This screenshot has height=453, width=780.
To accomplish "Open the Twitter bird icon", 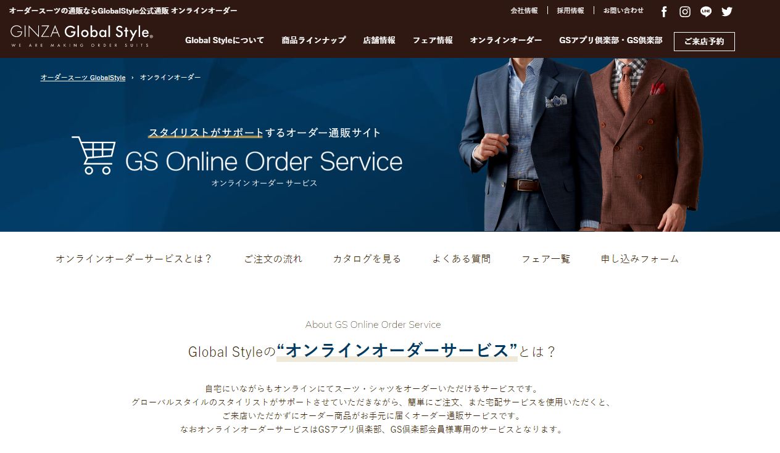I will [x=727, y=12].
